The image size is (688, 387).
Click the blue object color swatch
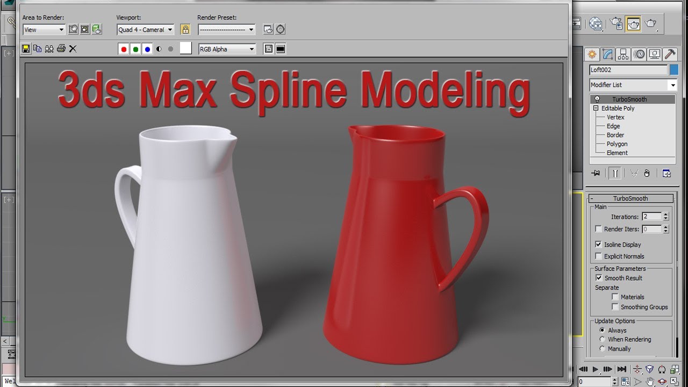(674, 70)
